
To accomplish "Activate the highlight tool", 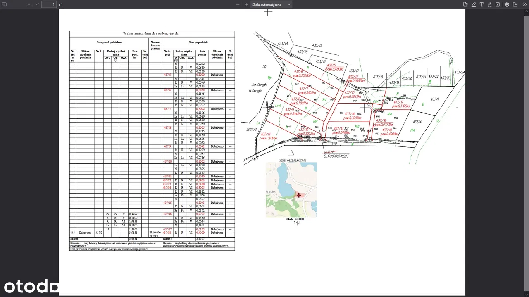I will click(474, 4).
